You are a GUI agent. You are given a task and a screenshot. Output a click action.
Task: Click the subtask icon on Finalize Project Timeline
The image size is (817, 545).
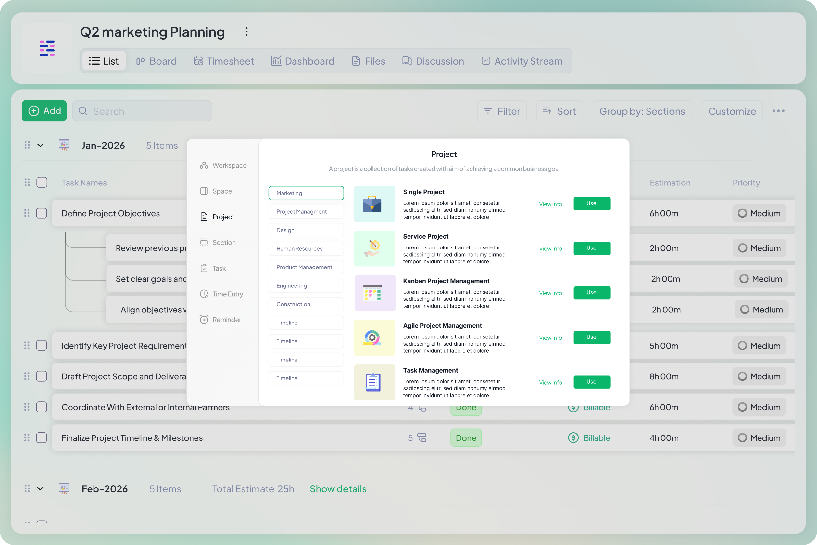click(x=421, y=437)
